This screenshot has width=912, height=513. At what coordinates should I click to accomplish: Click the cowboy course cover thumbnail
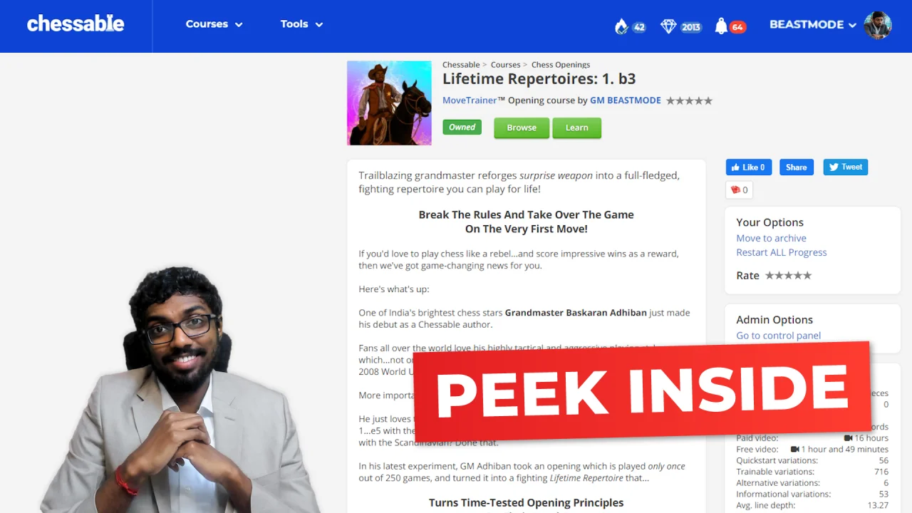[x=389, y=103]
